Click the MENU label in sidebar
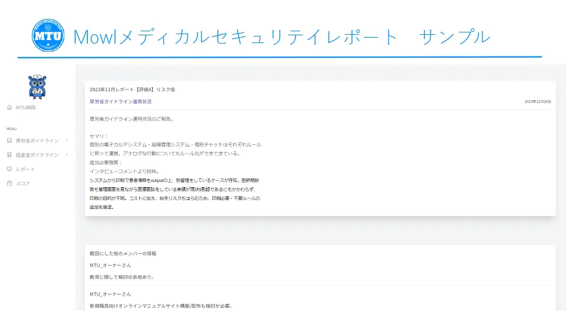The image size is (566, 318). point(11,129)
